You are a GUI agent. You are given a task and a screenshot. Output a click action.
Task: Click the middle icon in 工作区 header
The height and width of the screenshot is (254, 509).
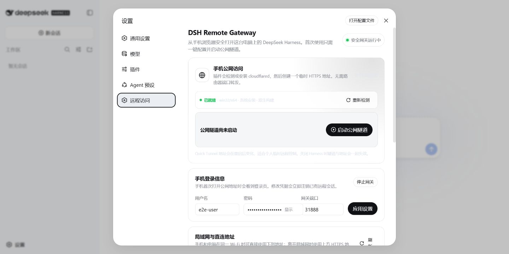(78, 50)
